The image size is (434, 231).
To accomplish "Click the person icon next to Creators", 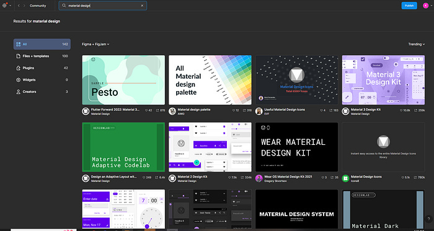I will tap(18, 92).
